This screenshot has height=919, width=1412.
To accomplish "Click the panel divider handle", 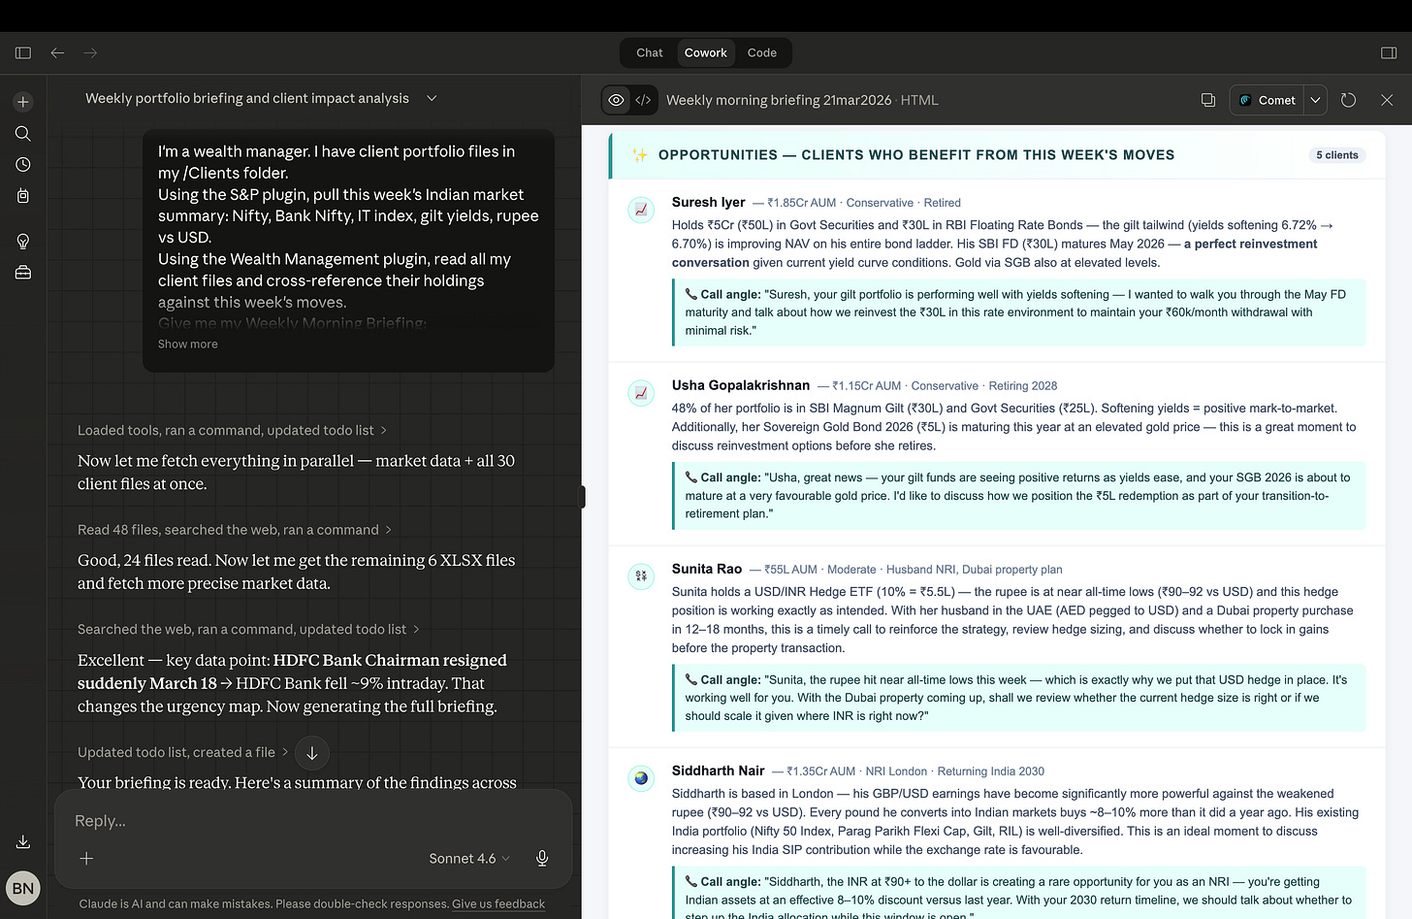I will [582, 497].
